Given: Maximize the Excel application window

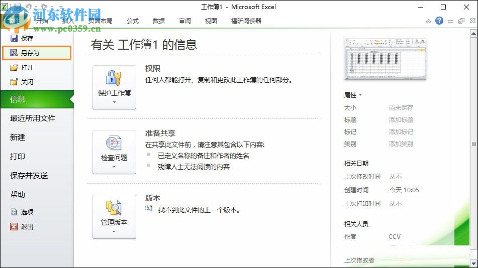Looking at the screenshot, I should pyautogui.click(x=443, y=7).
